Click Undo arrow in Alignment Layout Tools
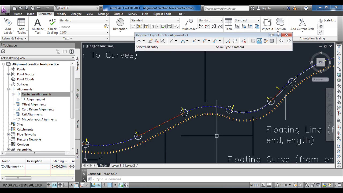This screenshot has height=193, width=343. 281,41
